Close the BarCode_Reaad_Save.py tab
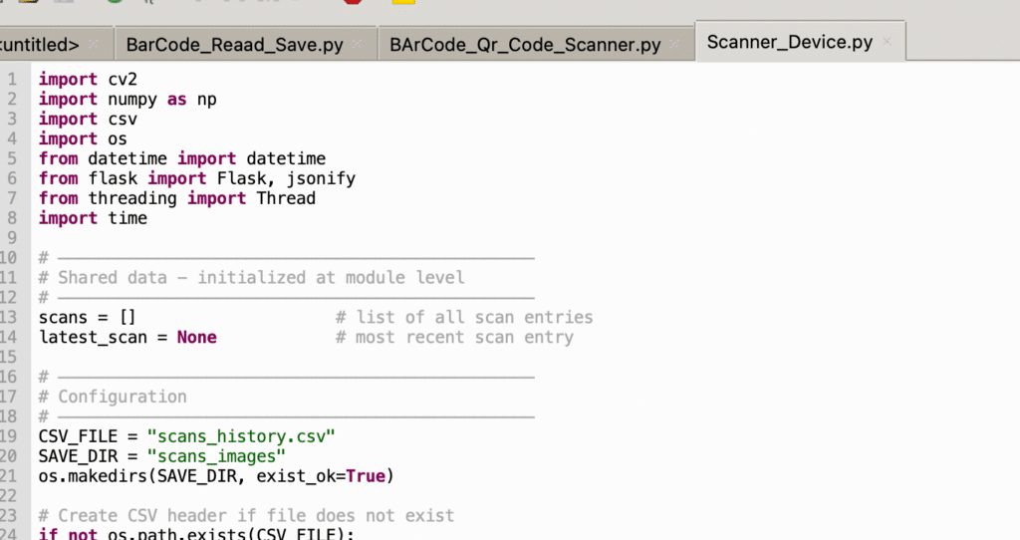 tap(358, 45)
